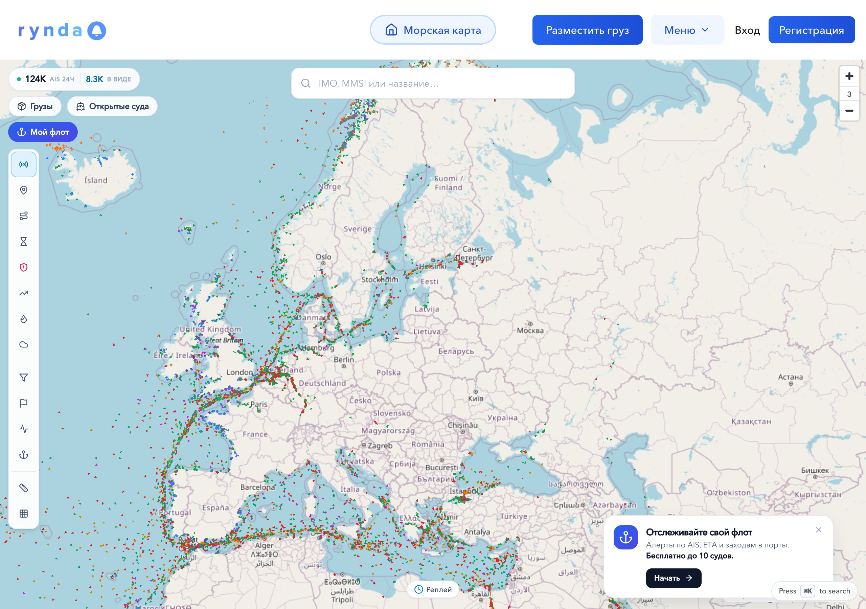
Task: Click the Вход link
Action: click(x=747, y=30)
